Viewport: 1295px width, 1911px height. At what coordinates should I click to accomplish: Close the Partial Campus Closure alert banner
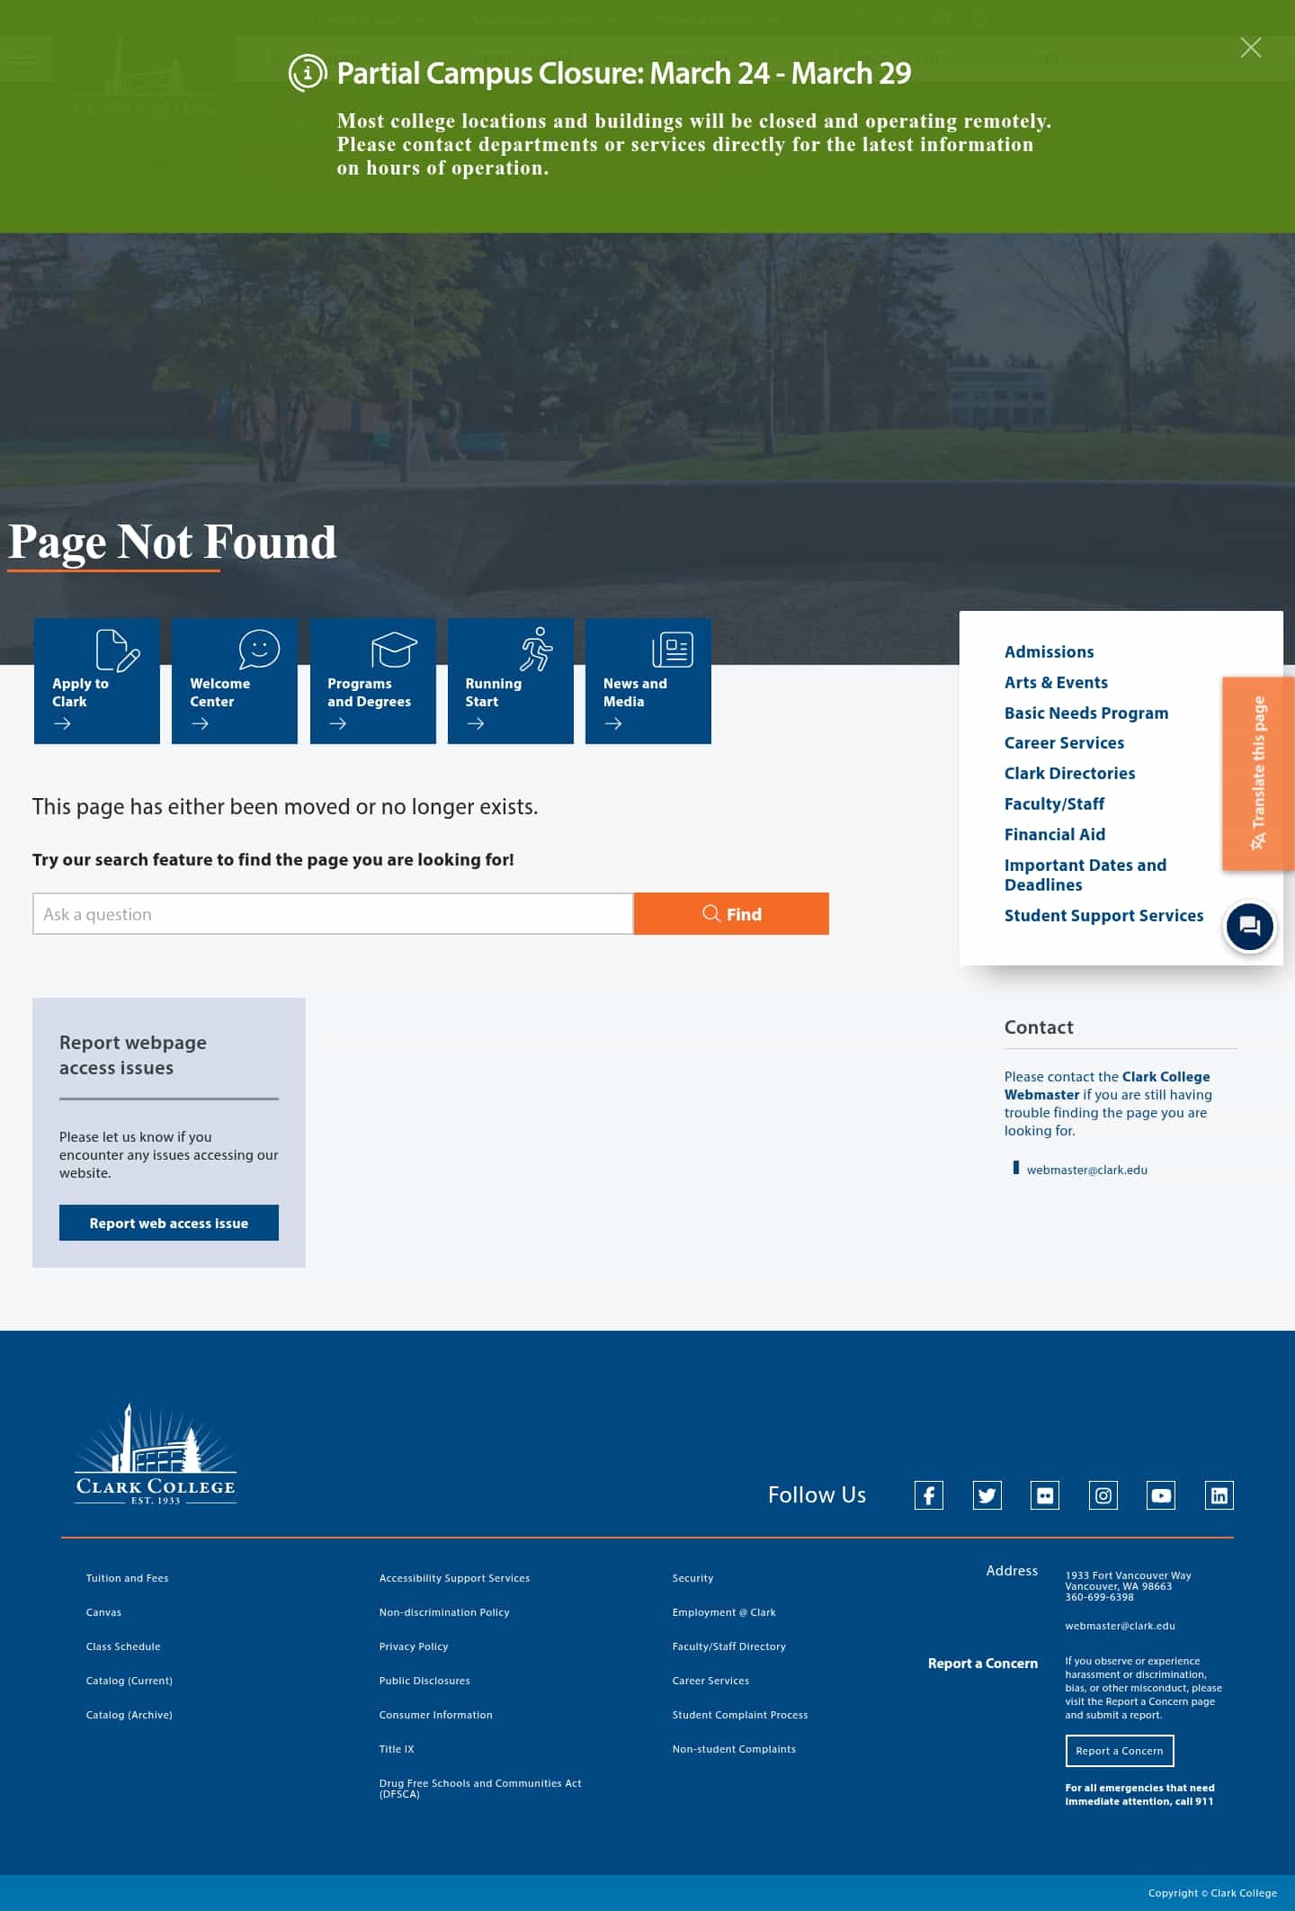tap(1250, 48)
